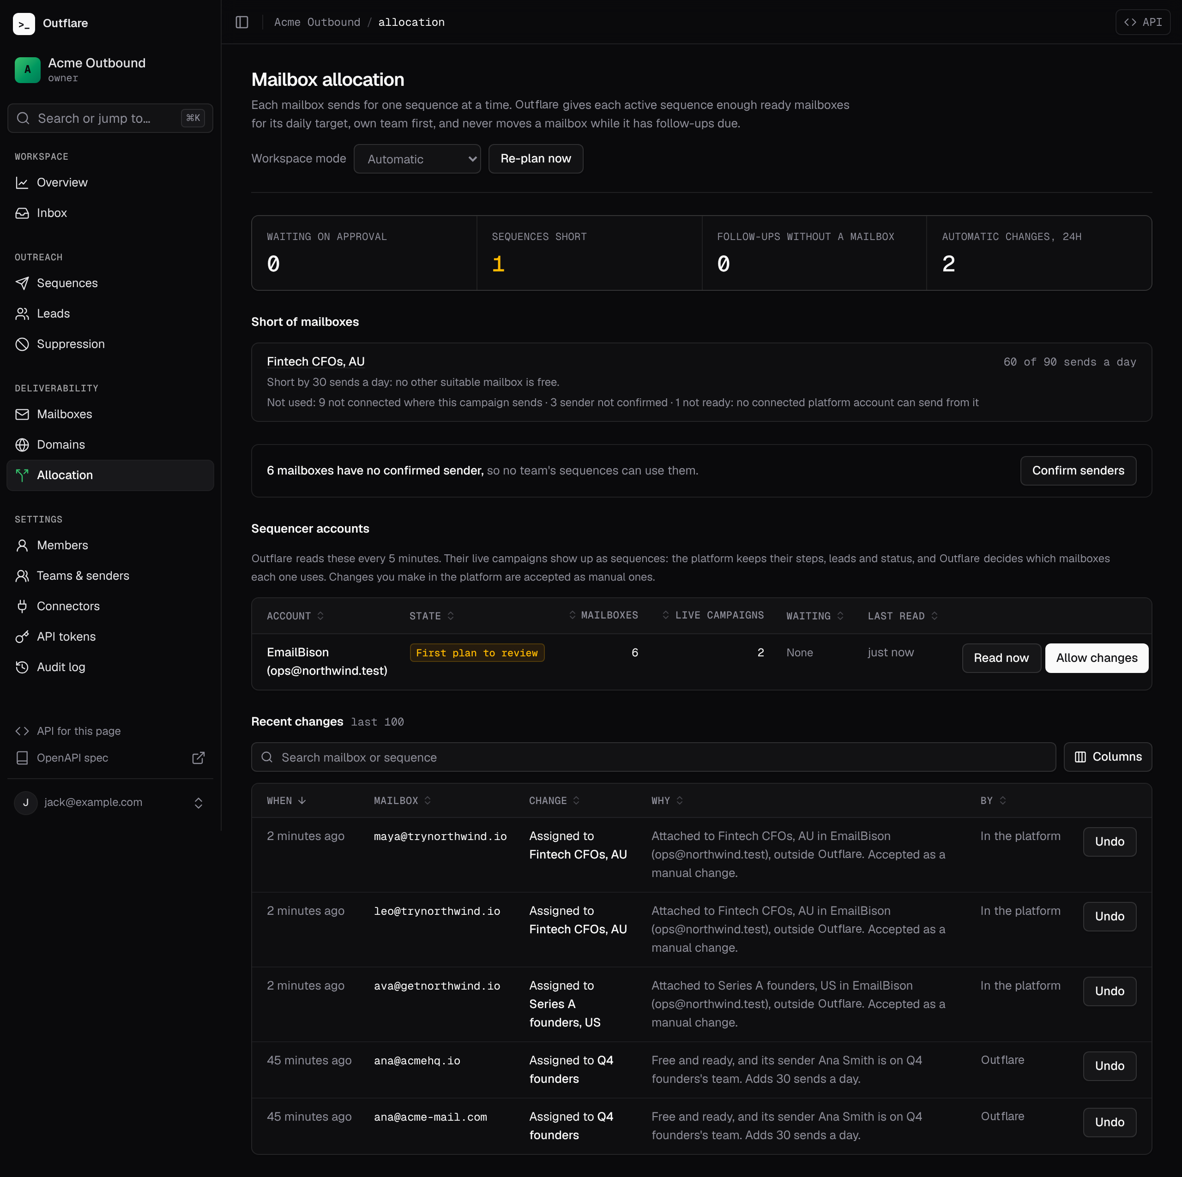Click the Acme Outbound breadcrumb

point(317,22)
